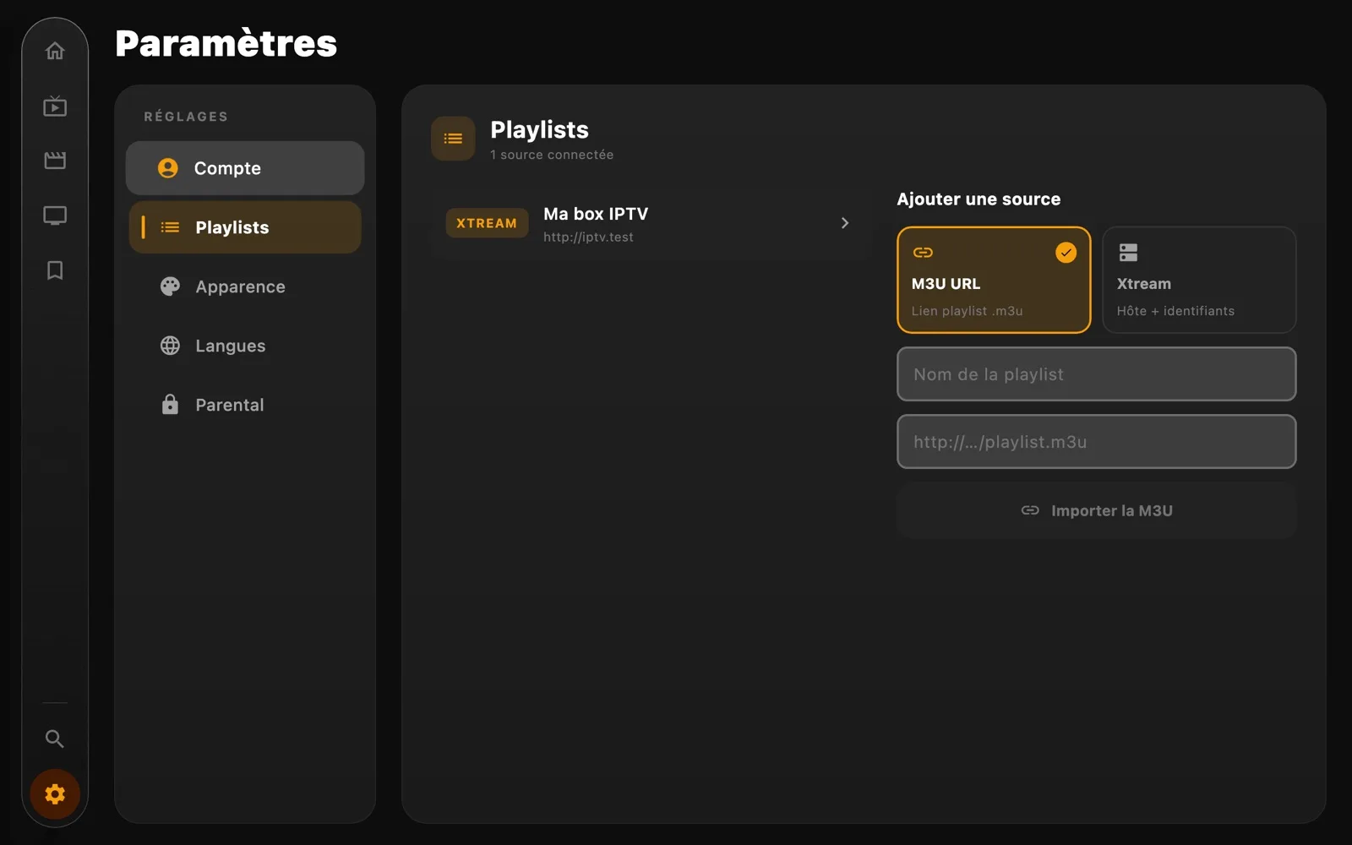Go to Home via sidebar house icon
The height and width of the screenshot is (845, 1352).
[x=55, y=51]
